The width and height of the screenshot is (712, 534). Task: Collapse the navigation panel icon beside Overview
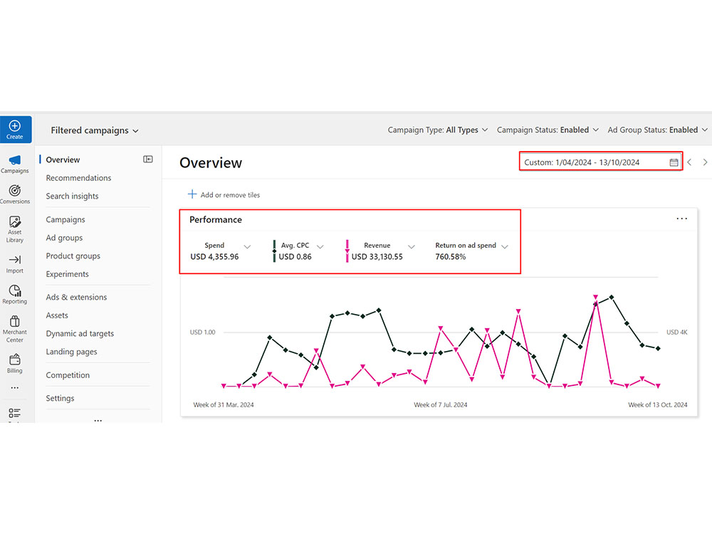tap(148, 159)
